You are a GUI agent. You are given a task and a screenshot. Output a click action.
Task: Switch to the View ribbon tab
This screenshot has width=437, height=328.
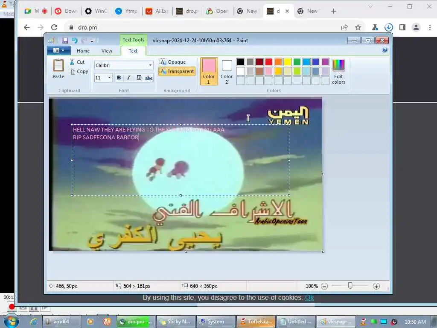(107, 51)
